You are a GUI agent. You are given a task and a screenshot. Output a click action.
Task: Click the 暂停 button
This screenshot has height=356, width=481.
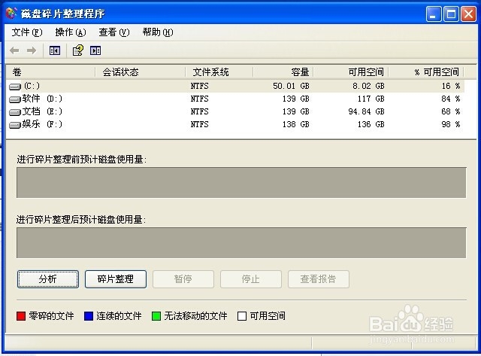click(x=183, y=279)
